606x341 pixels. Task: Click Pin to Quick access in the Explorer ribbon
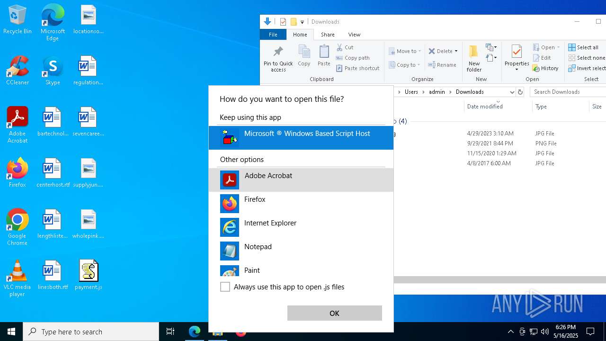click(x=278, y=59)
